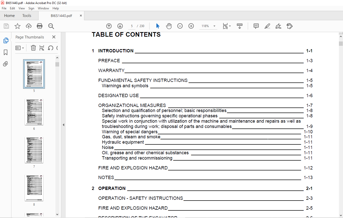Click the NOTES contents entry
The height and width of the screenshot is (218, 343).
click(205, 178)
